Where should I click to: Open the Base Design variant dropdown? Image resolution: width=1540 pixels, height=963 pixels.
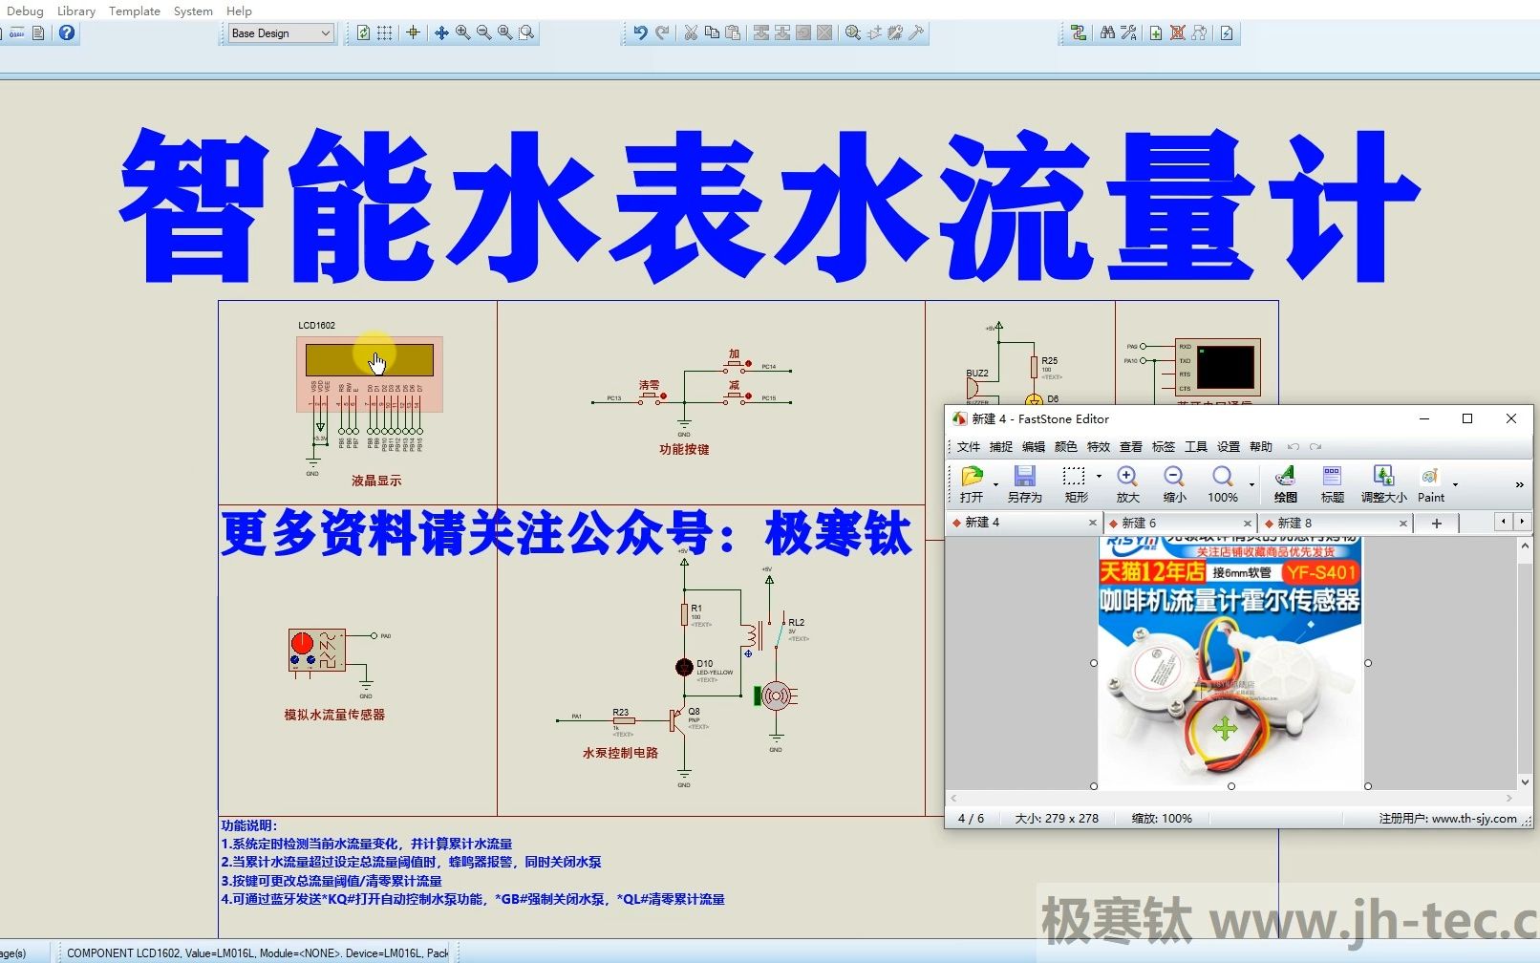[281, 32]
